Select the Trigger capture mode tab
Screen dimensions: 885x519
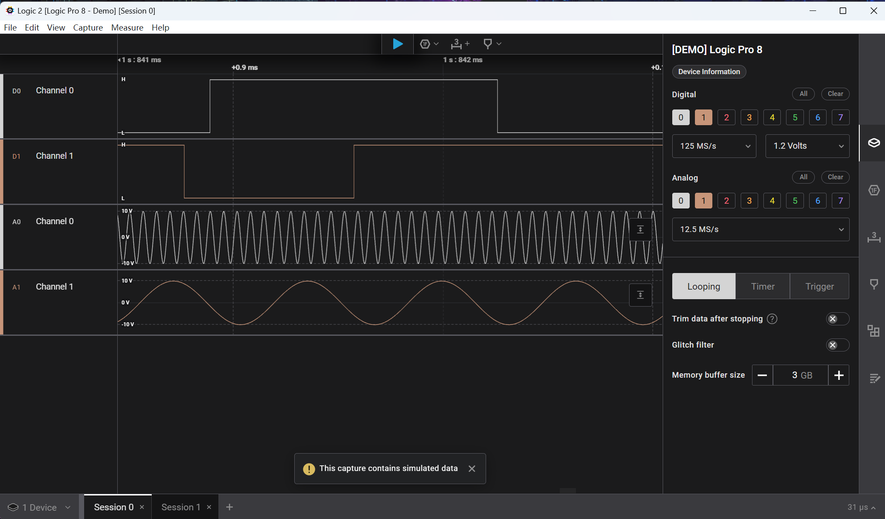820,287
